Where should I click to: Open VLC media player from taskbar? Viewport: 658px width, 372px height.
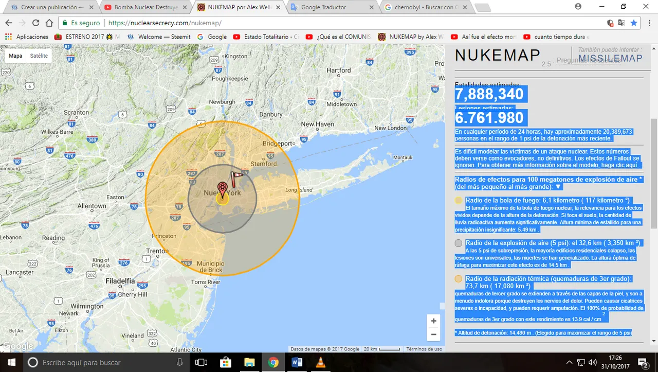[x=321, y=362]
